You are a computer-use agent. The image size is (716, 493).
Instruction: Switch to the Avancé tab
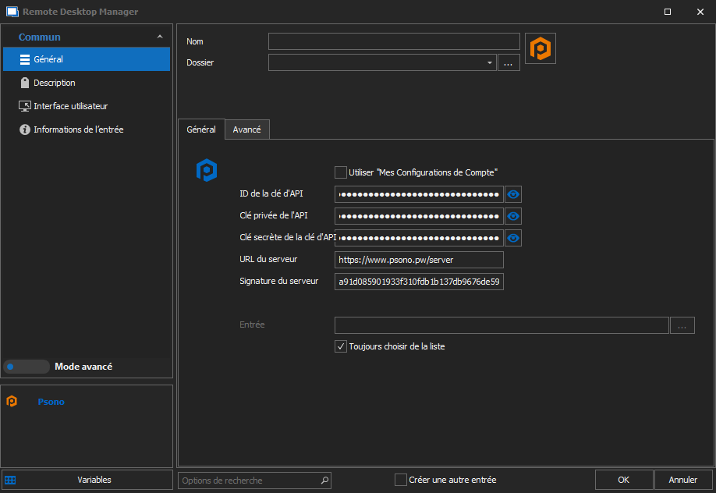point(246,129)
